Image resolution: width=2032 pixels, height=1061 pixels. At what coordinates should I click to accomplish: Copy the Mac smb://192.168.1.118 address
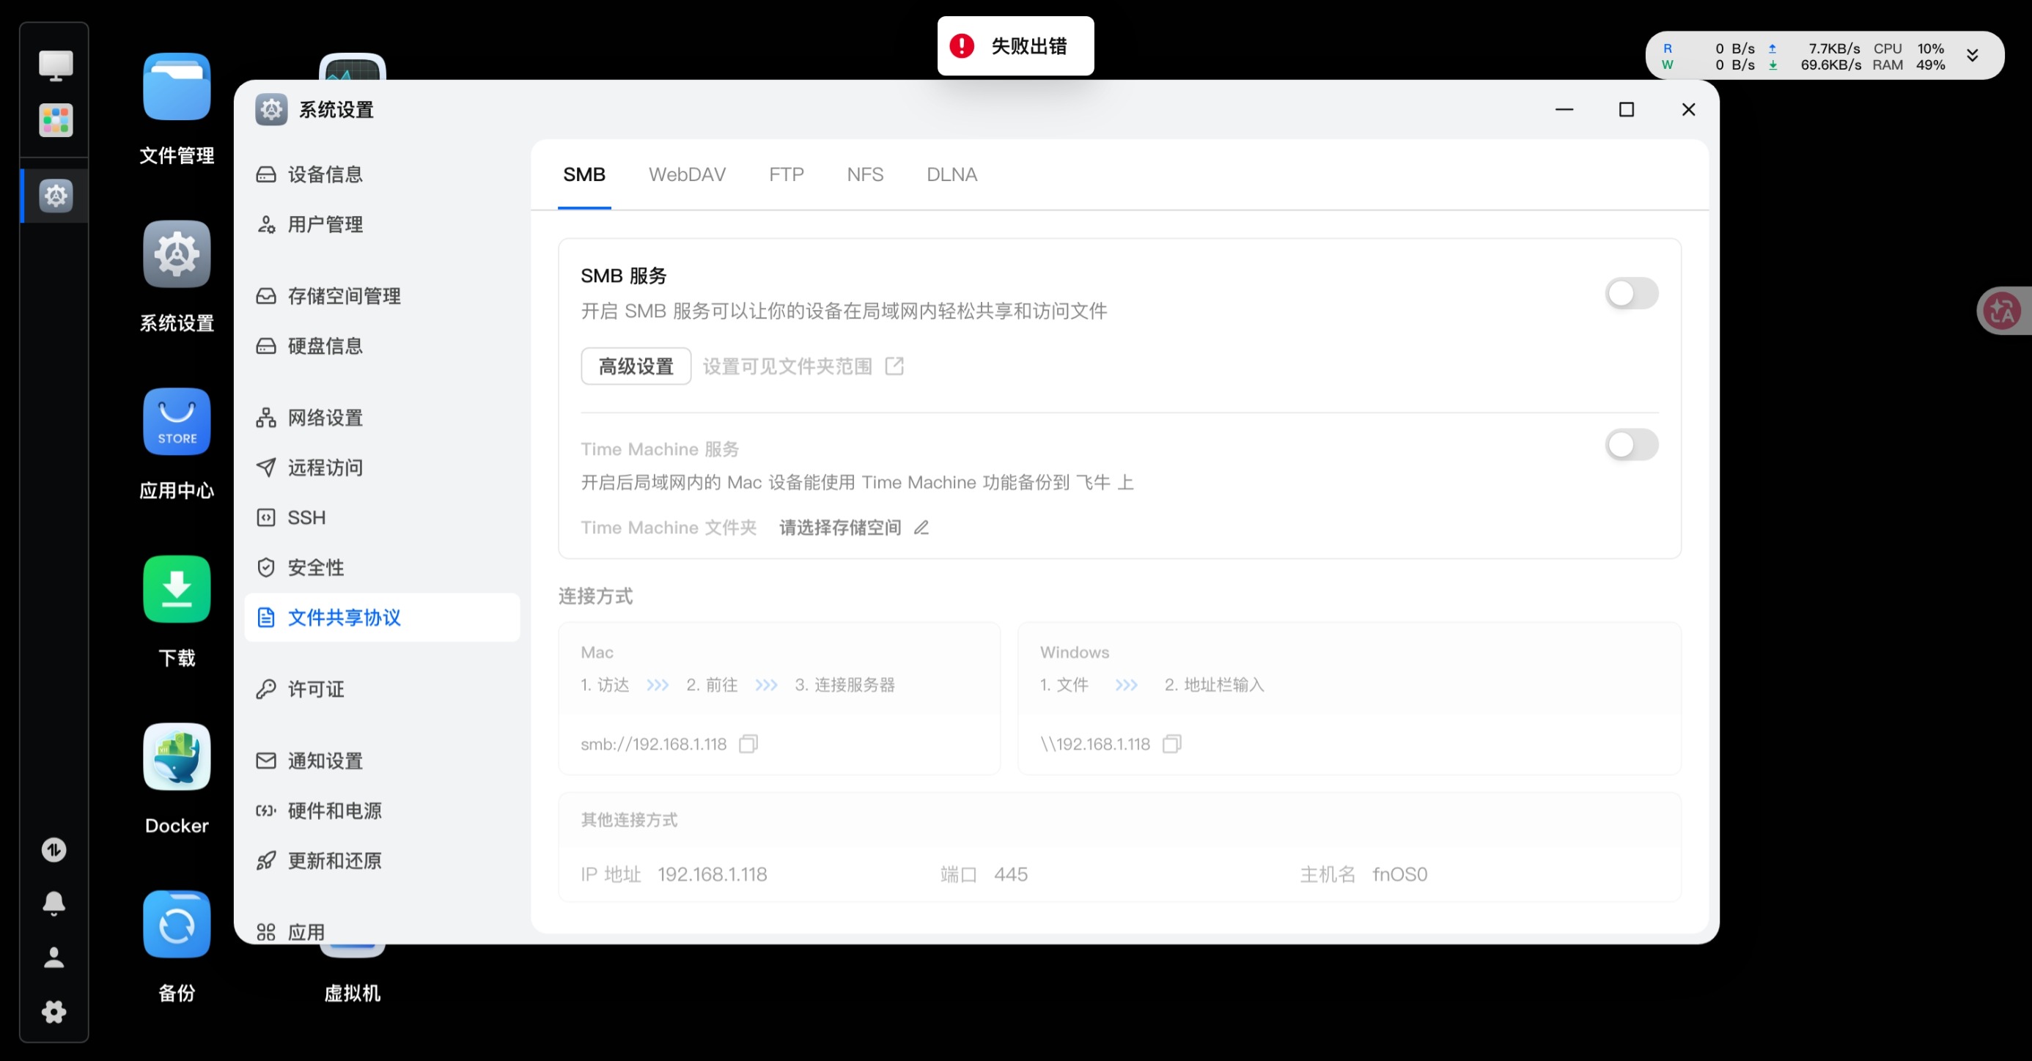[x=748, y=743]
